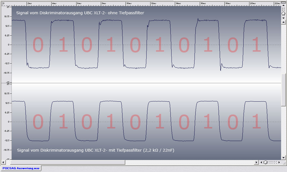Click the 10ms mark on the time ruler
The width and height of the screenshot is (287, 172).
pyautogui.click(x=129, y=4)
